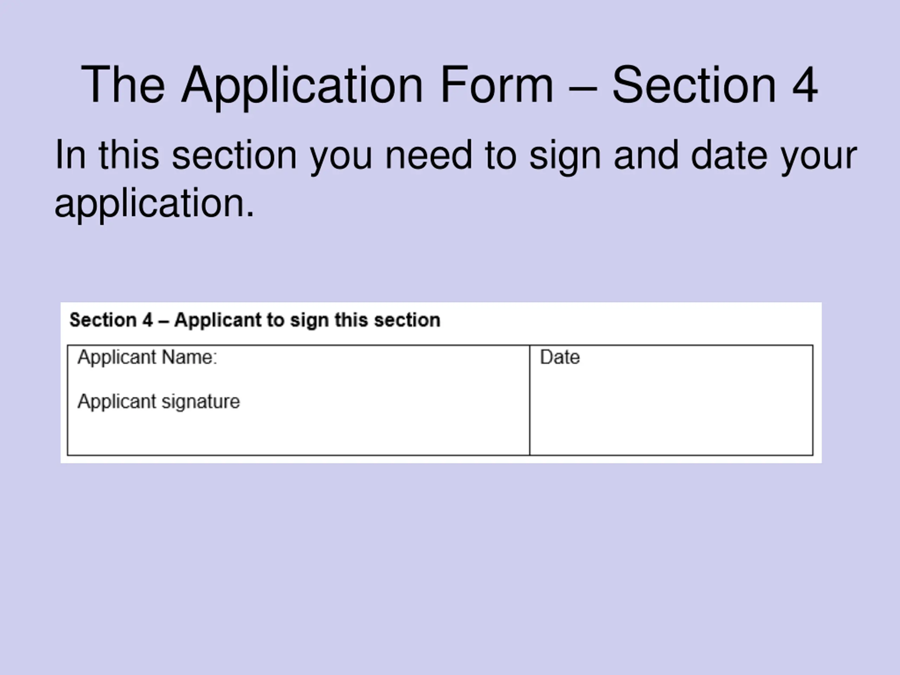Screen dimensions: 900x675
Task: Click the 'Applicant Name:' label
Action: [147, 358]
